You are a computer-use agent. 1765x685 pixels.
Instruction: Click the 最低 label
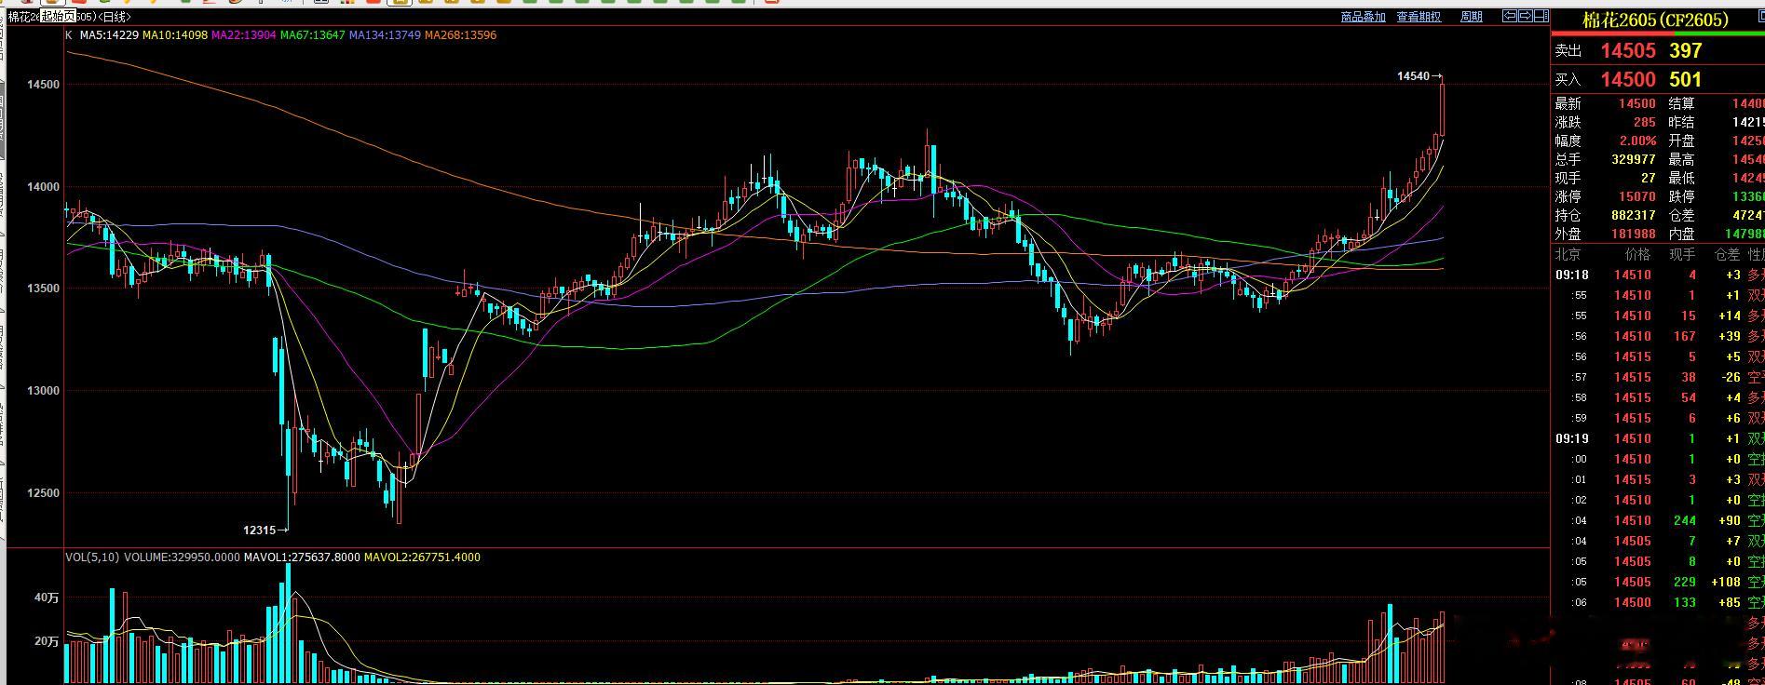1681,179
